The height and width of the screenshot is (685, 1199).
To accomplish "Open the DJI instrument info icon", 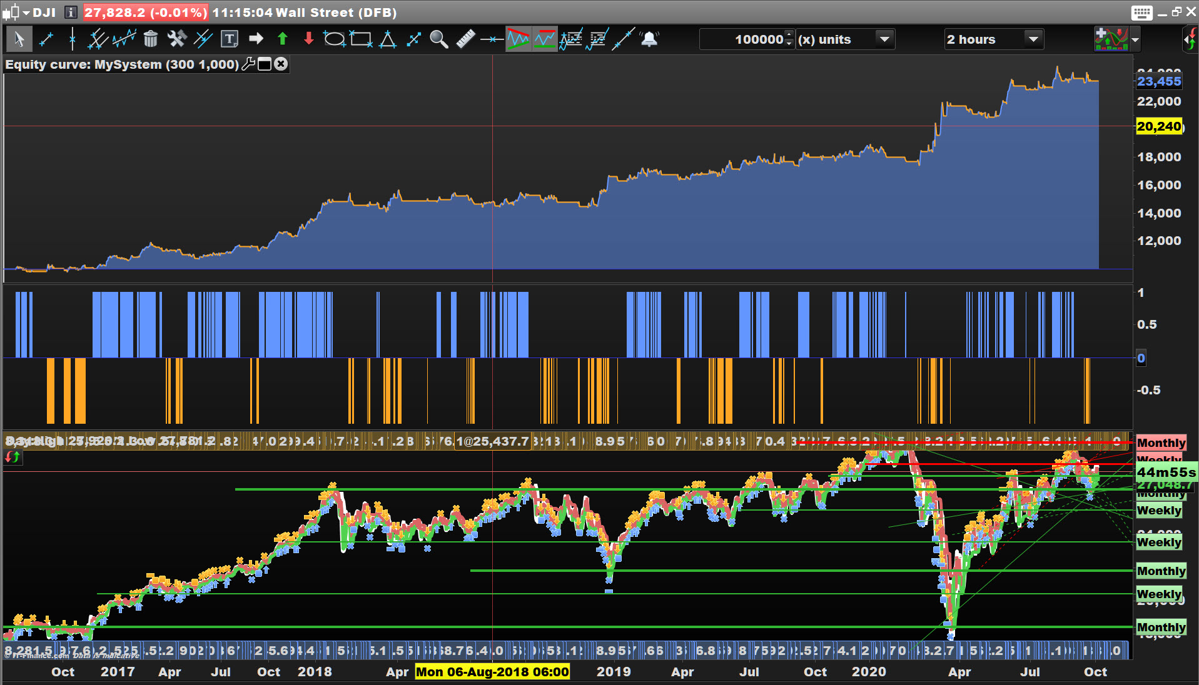I will [71, 12].
